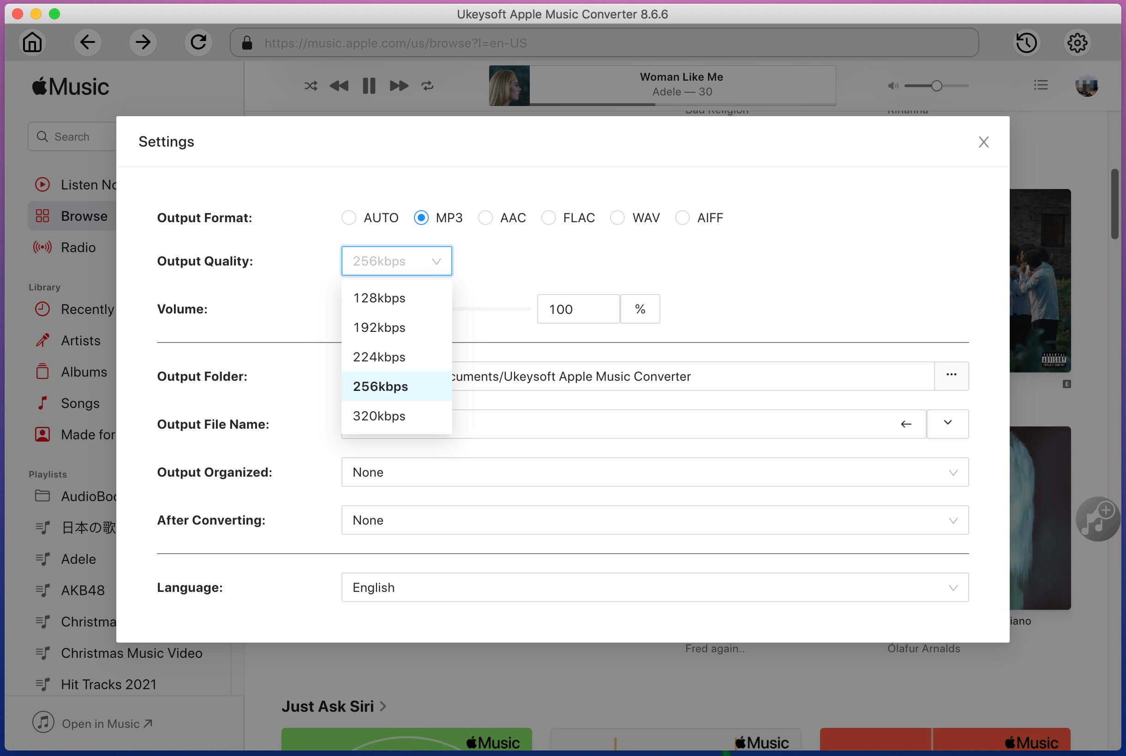1126x756 pixels.
Task: Select 320kbps output quality option
Action: [x=379, y=415]
